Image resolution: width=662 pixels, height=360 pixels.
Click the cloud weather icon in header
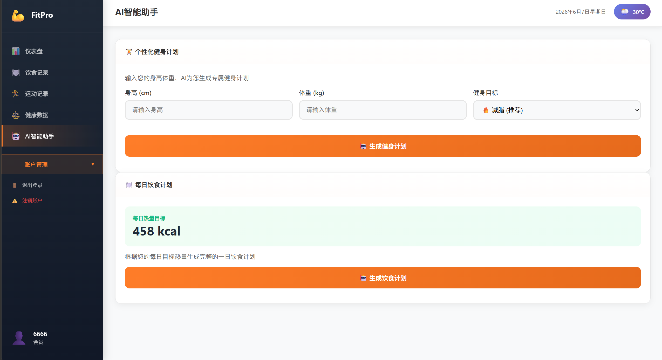coord(625,12)
